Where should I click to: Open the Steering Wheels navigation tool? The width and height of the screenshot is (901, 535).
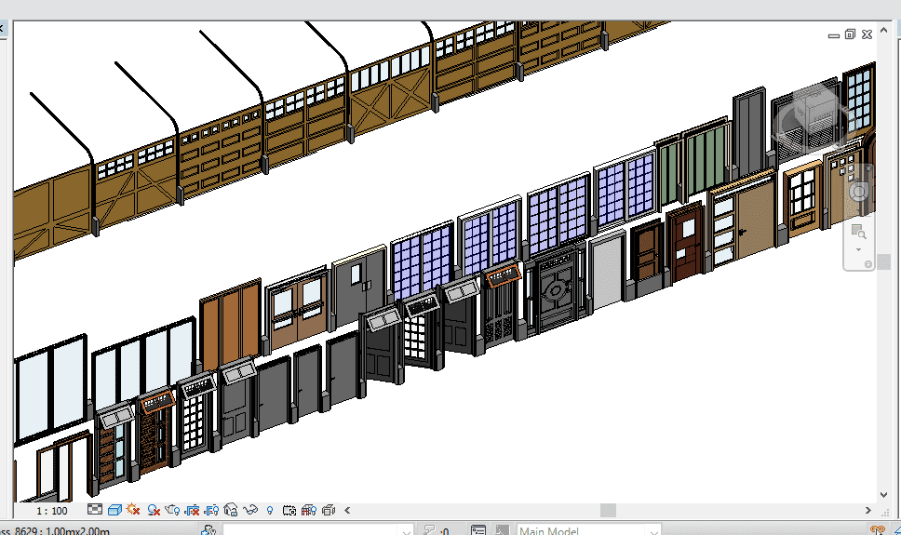coord(857,193)
